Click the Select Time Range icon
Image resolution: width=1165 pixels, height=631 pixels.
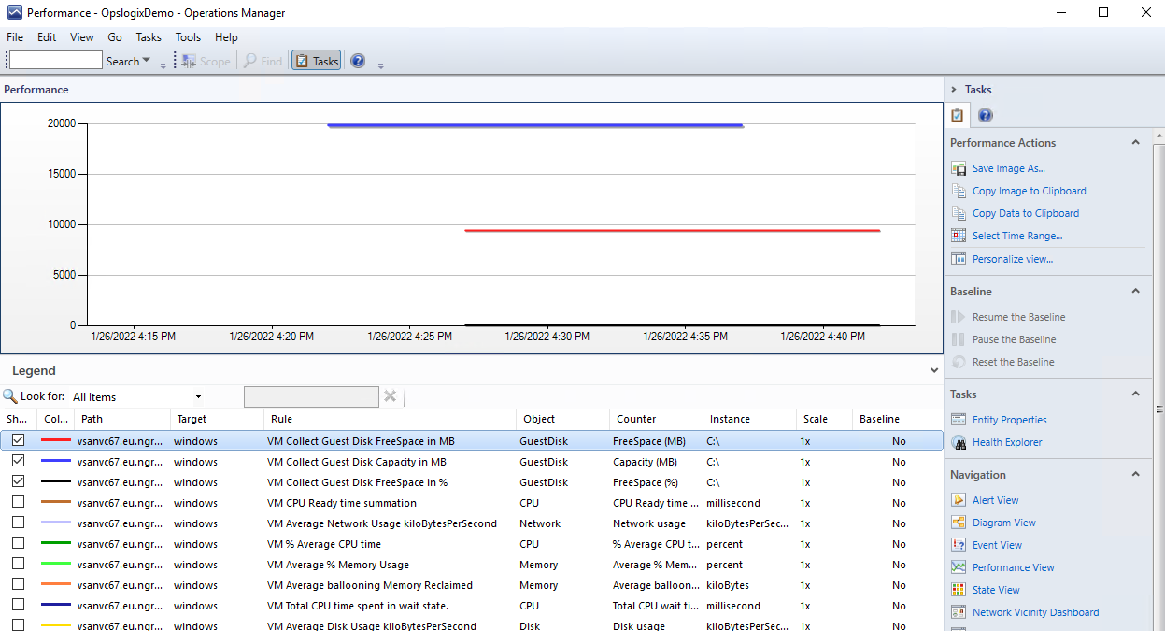coord(958,237)
